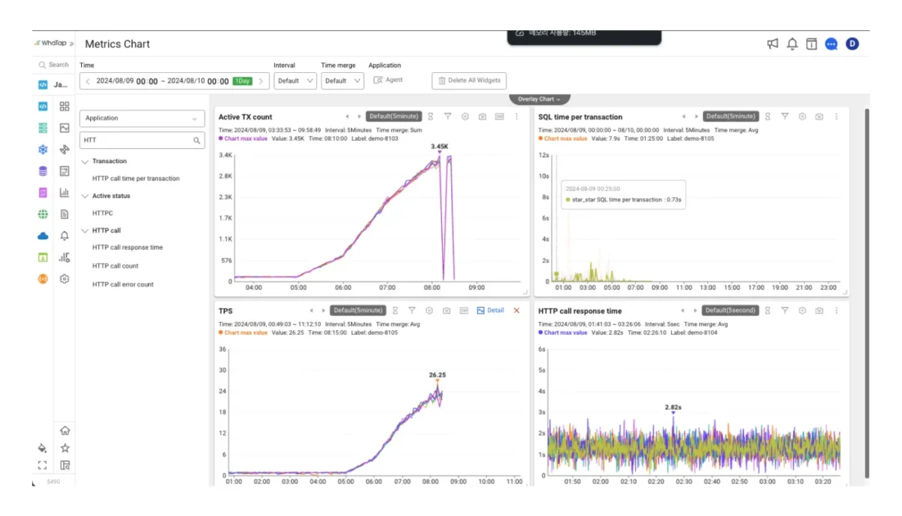
Task: Toggle Default(5second) interval on HTTP call response time
Action: tap(729, 311)
